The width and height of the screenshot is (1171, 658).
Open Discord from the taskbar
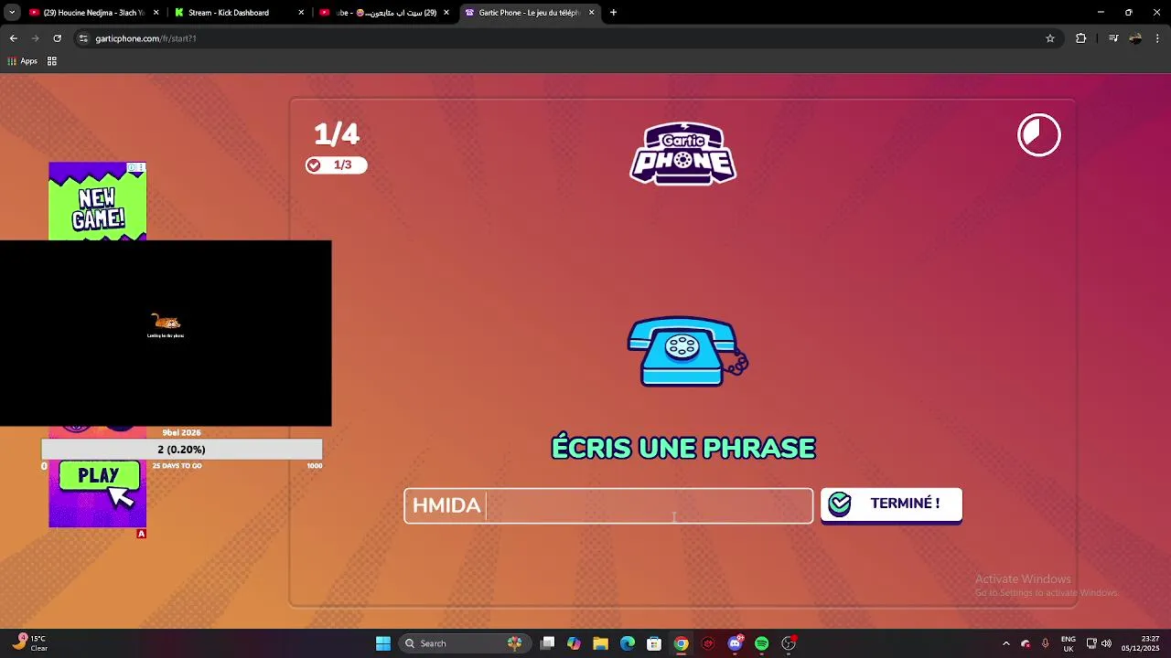735,643
